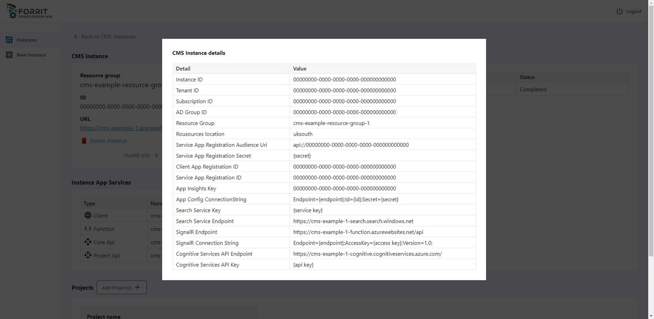Expand Health info with the chevron
The image size is (654, 319).
click(156, 155)
